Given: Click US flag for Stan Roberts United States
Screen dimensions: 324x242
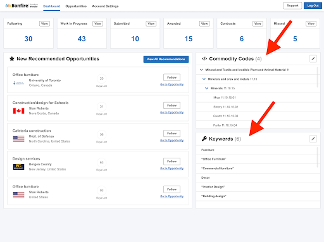Looking at the screenshot, I should click(18, 195).
